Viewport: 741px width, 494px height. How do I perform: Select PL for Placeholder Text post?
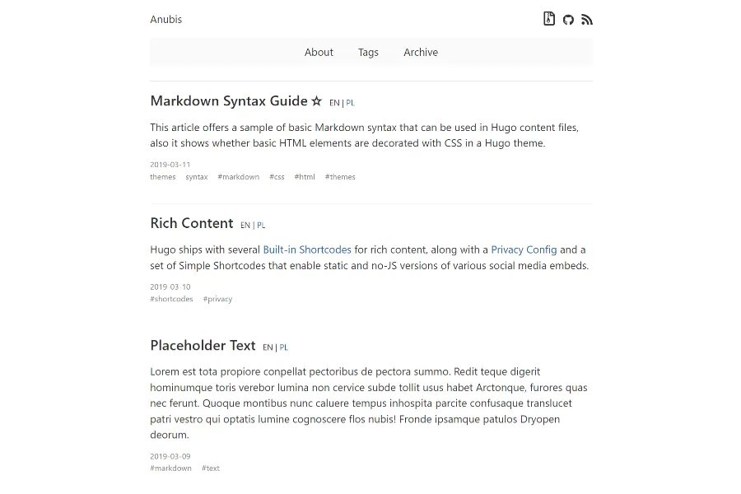point(284,347)
